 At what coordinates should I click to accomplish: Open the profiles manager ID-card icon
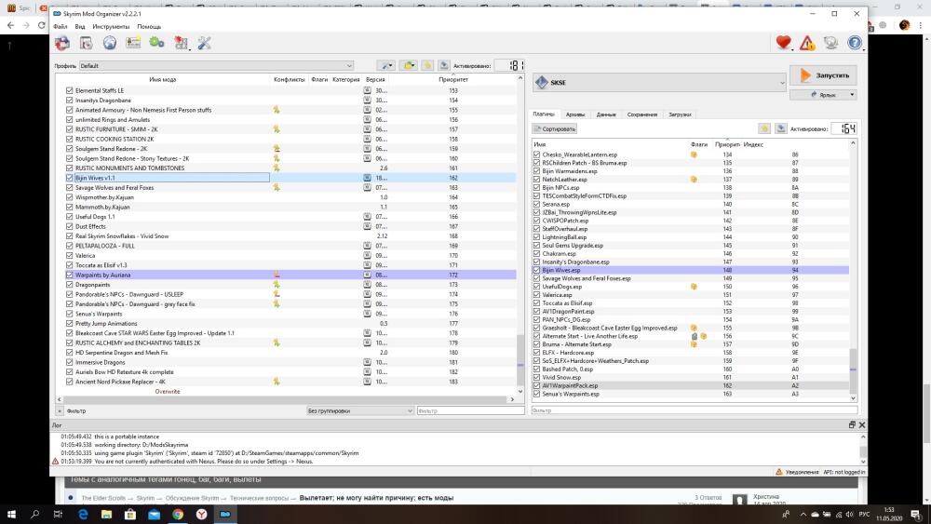[133, 43]
